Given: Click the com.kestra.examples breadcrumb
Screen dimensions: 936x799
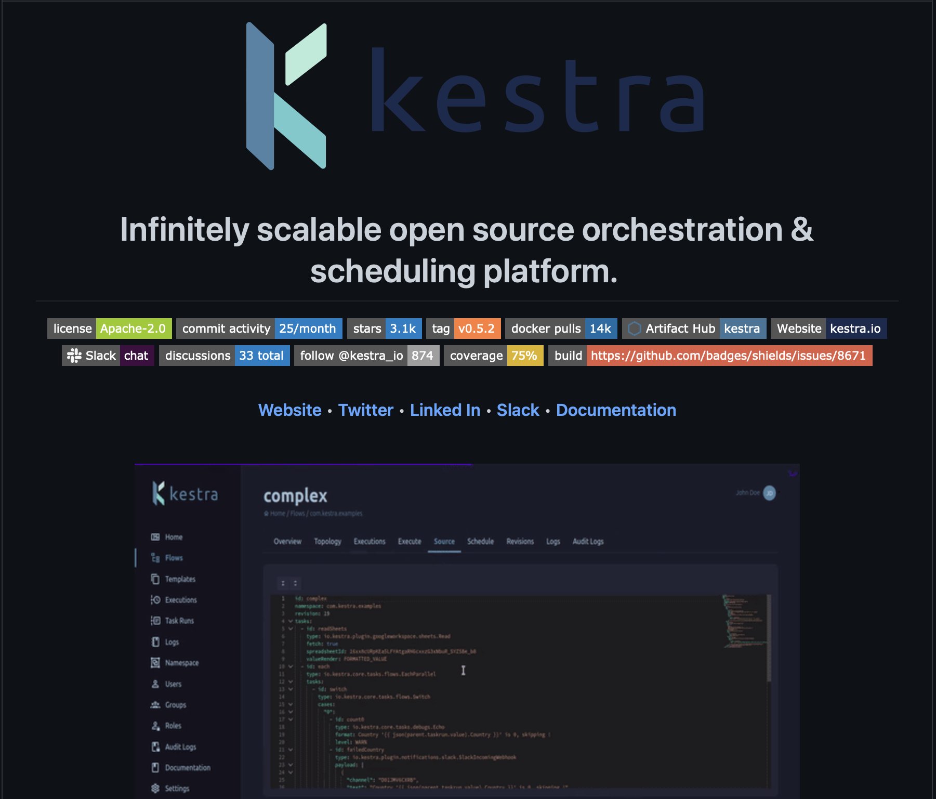Looking at the screenshot, I should coord(336,513).
